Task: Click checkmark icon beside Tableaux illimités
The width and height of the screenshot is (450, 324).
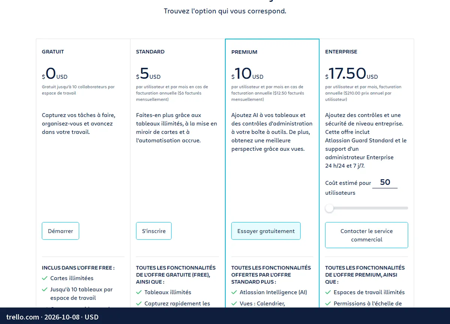Action: (139, 292)
